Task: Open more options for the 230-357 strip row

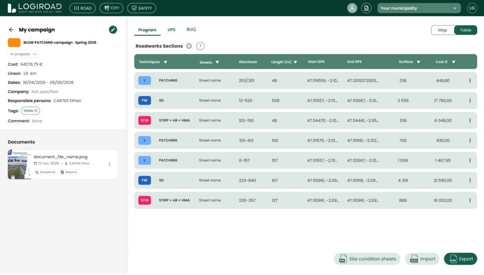Action: [x=470, y=200]
